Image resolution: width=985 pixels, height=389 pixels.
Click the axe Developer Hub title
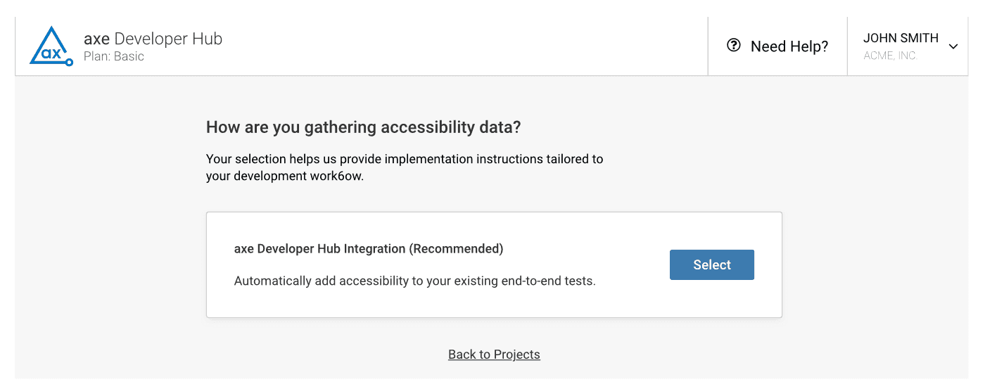[153, 39]
